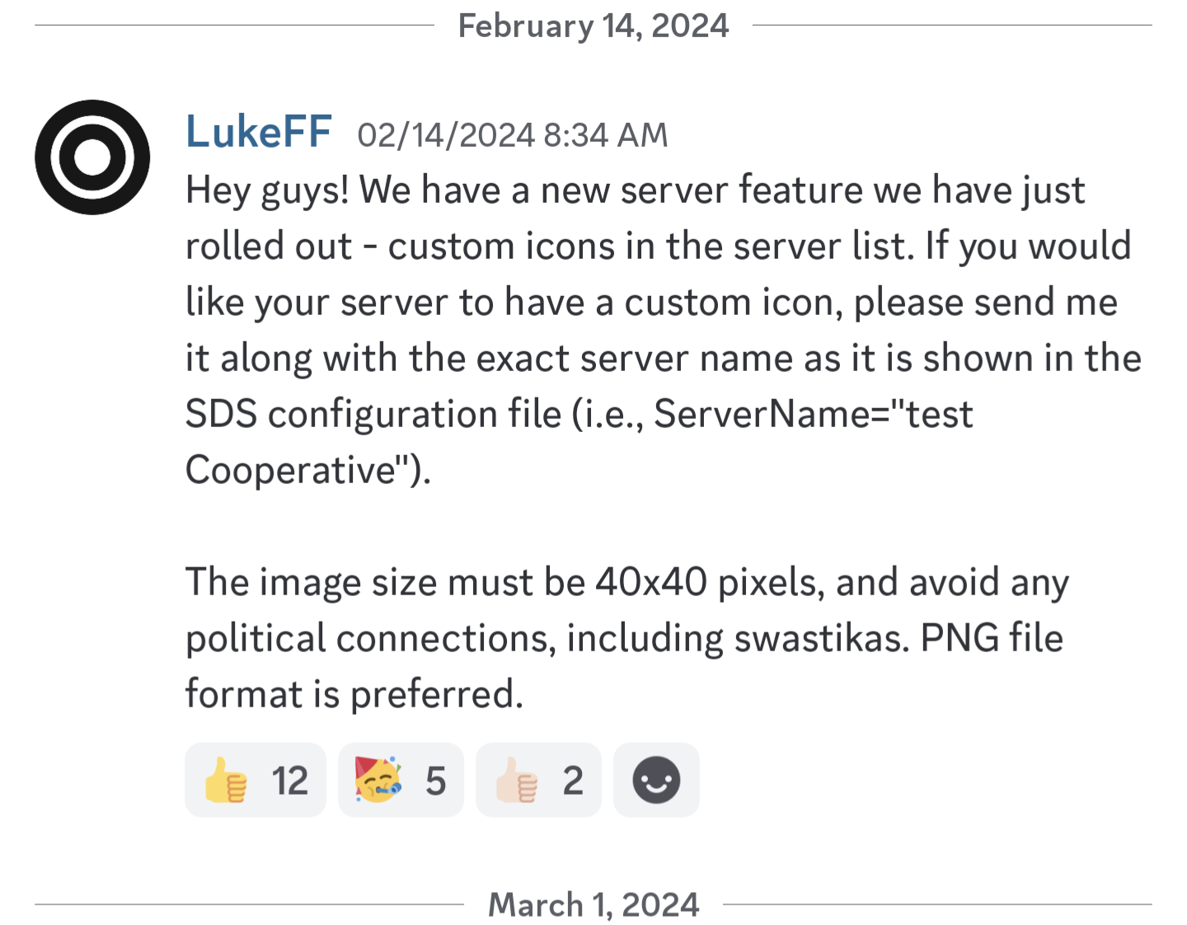Toggle the party face reaction
This screenshot has height=925, width=1187.
click(401, 780)
